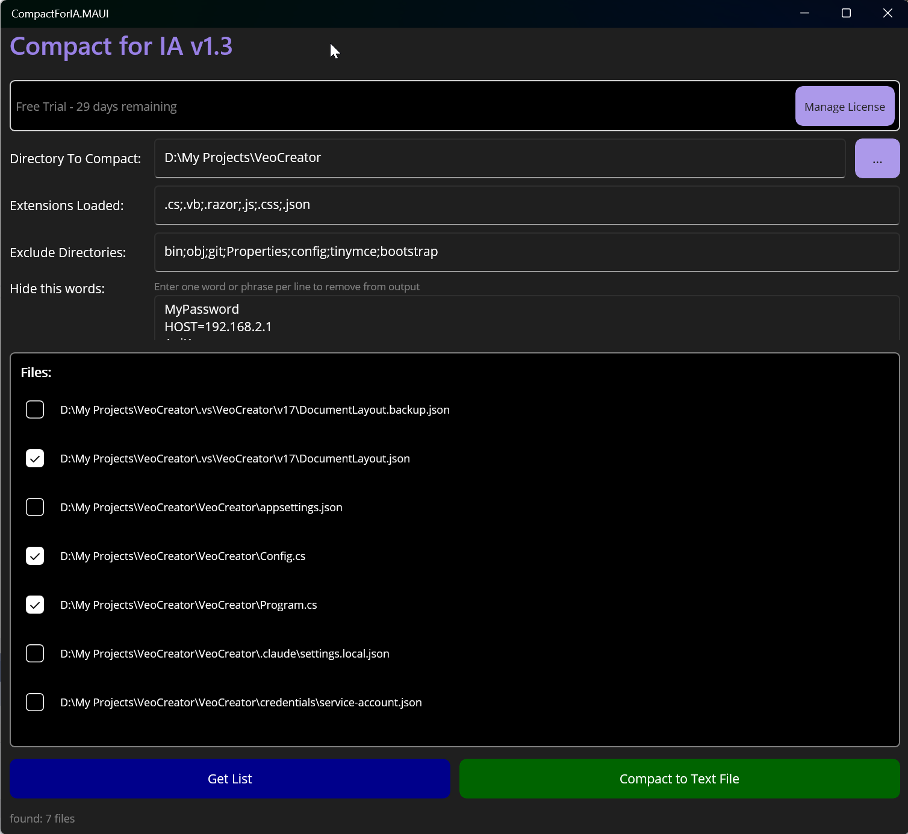Maximize the application window
The image size is (908, 834).
coord(846,13)
